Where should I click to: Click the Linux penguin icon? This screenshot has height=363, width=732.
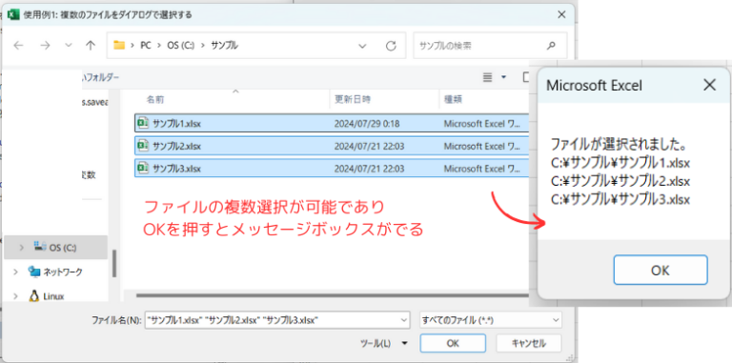(33, 295)
